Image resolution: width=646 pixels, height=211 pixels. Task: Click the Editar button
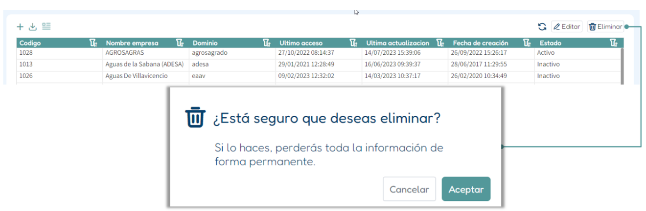click(567, 27)
